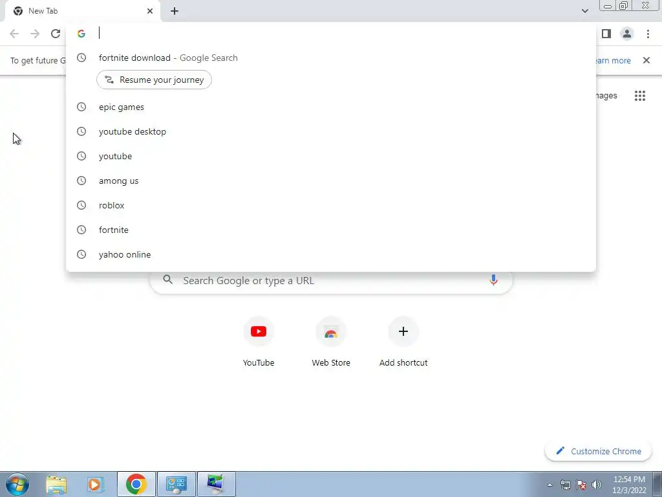Select 'epic games' suggestion

coord(330,107)
